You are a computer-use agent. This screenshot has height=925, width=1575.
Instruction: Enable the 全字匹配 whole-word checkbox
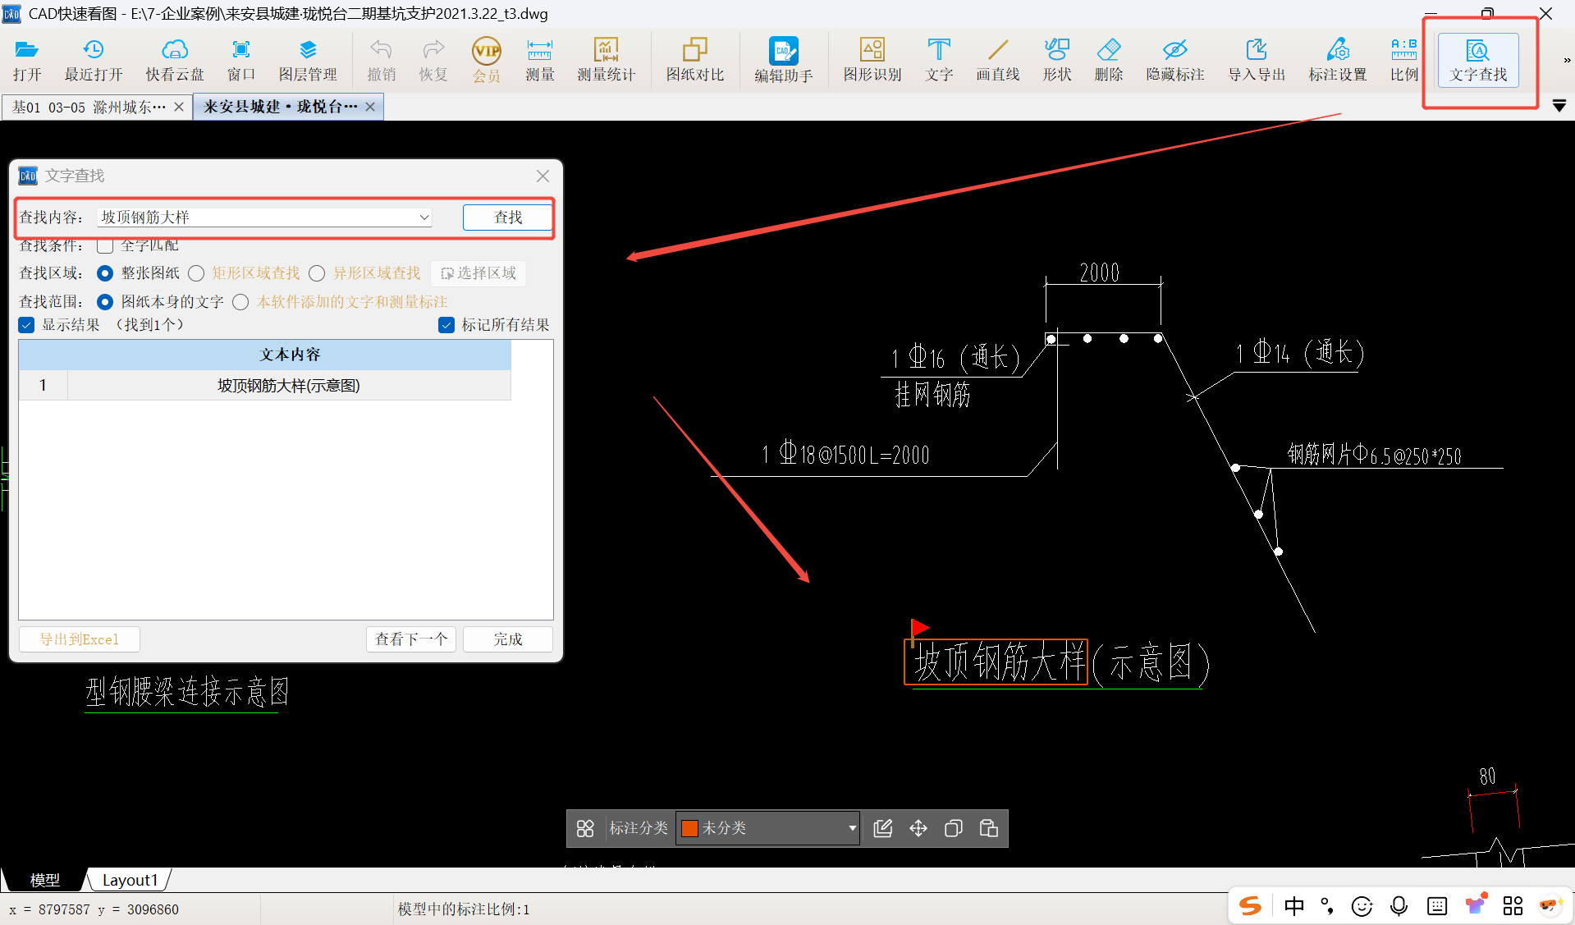(x=105, y=245)
